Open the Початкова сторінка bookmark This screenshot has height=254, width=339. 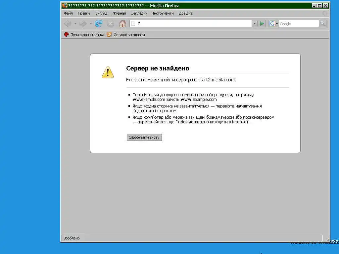point(84,34)
